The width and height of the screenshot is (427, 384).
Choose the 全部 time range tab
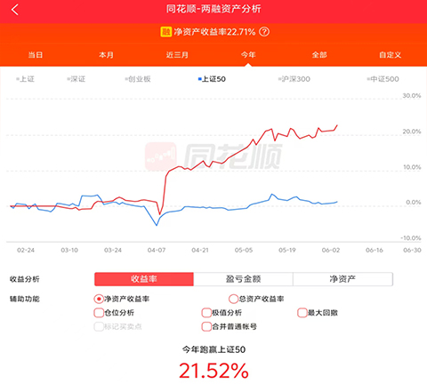click(x=319, y=55)
